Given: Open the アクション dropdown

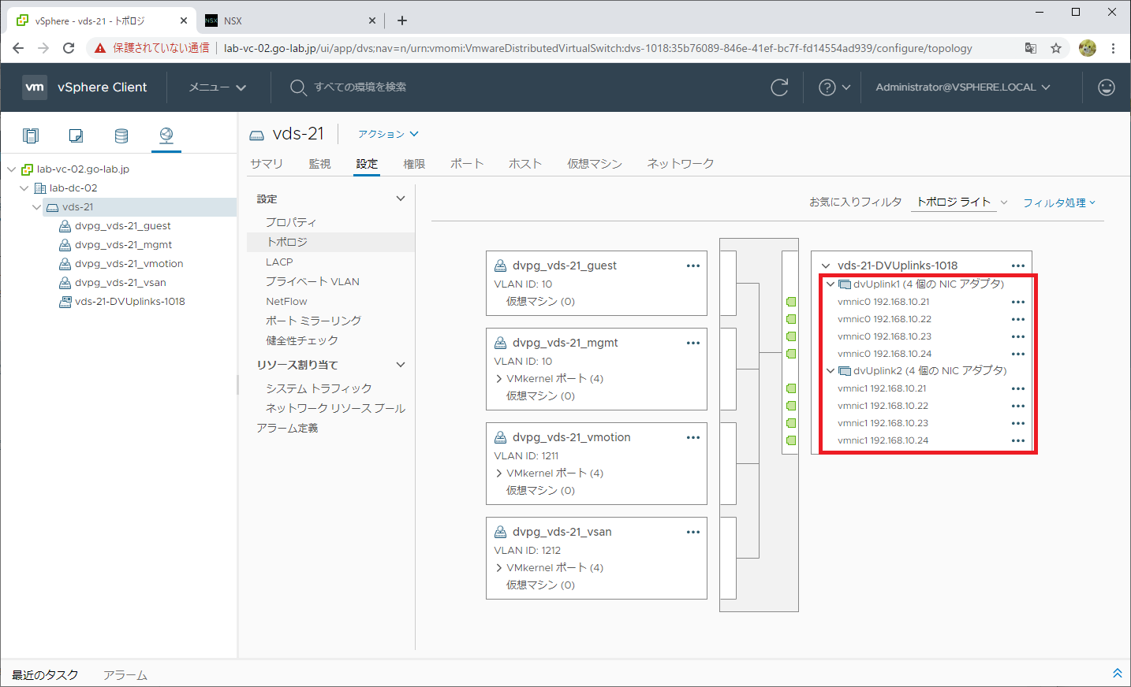Looking at the screenshot, I should coord(388,134).
